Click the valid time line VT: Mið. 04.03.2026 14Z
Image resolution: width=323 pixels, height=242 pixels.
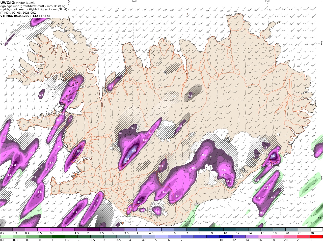(x=19, y=16)
